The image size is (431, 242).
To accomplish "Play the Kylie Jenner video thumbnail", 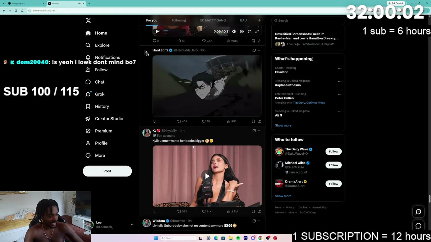I will click(207, 176).
